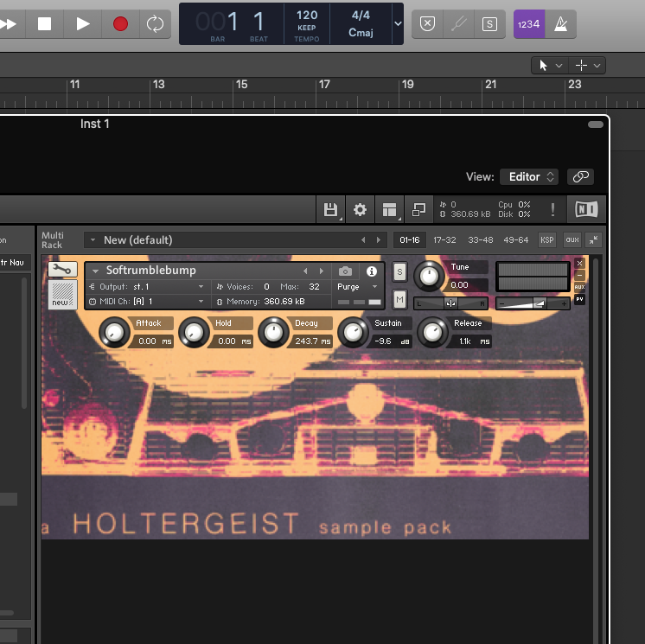Screen dimensions: 645x644
Task: Open the Purge dropdown menu
Action: [357, 287]
